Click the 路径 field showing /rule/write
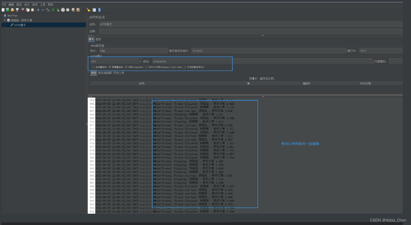Image resolution: width=411 pixels, height=225 pixels. pyautogui.click(x=263, y=61)
